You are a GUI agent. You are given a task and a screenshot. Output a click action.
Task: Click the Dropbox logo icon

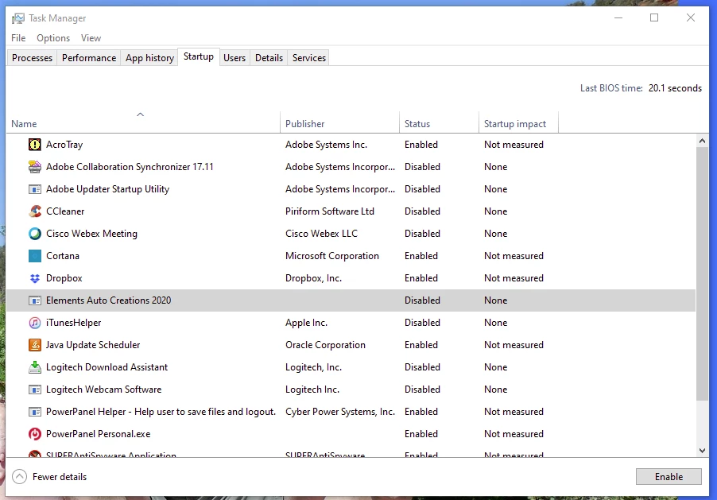pyautogui.click(x=35, y=278)
